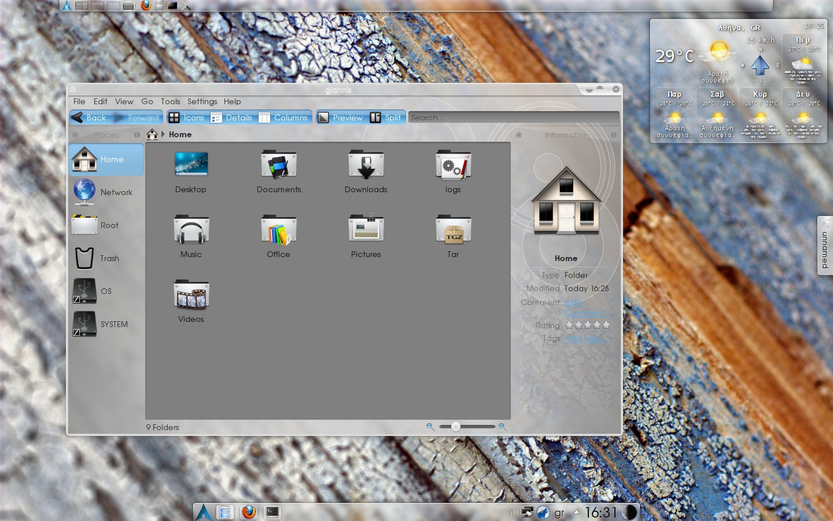The width and height of the screenshot is (833, 521).
Task: Open the Help menu
Action: [232, 101]
